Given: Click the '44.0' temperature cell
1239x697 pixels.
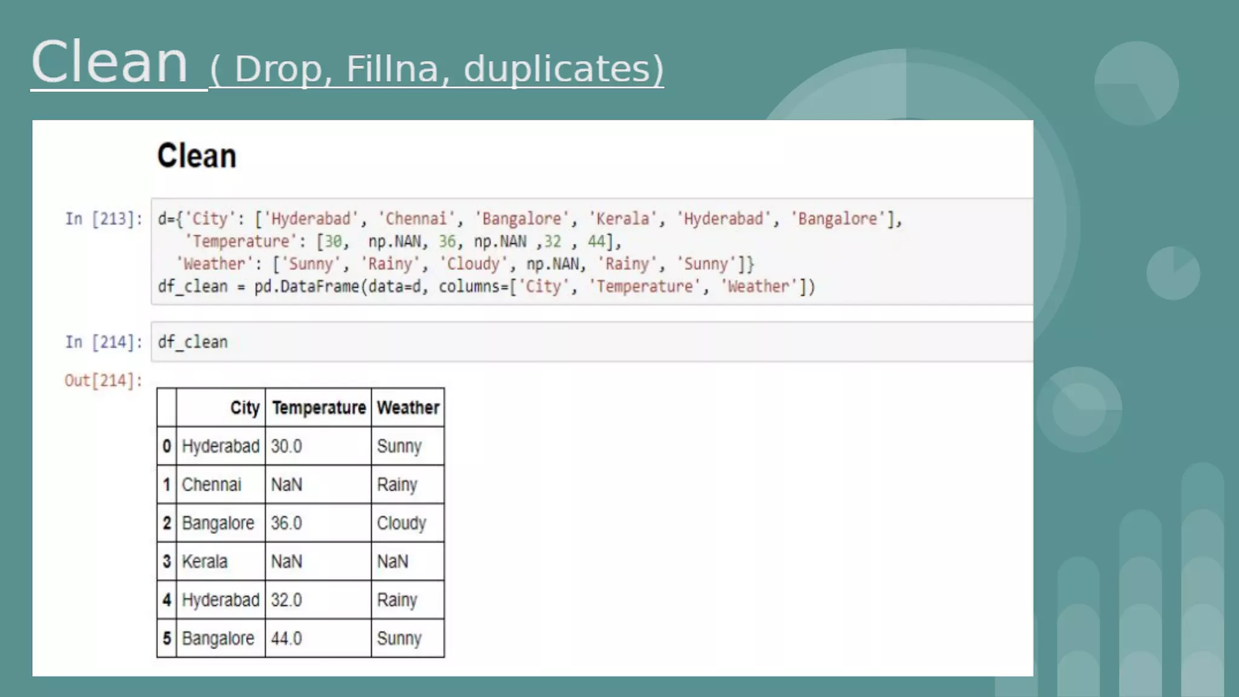Looking at the screenshot, I should click(286, 638).
